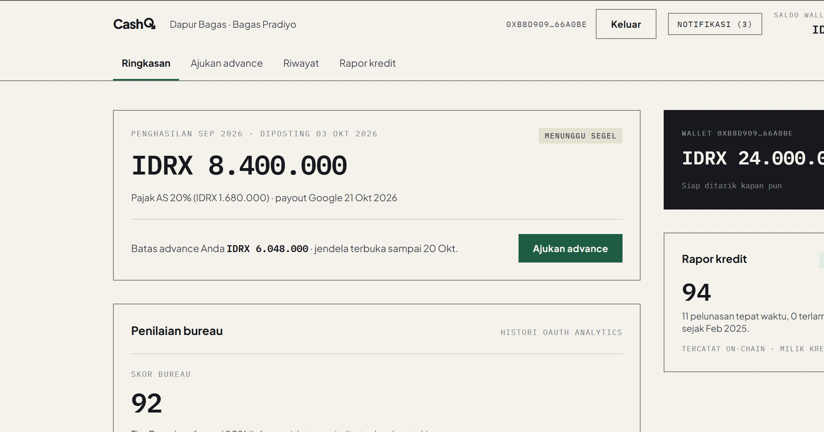Click bureau score 92
This screenshot has height=432, width=824.
coord(147,403)
